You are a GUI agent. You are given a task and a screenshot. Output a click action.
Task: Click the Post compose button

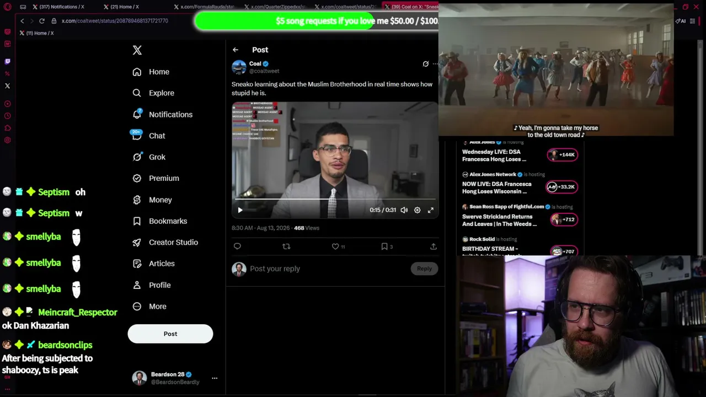(x=170, y=334)
